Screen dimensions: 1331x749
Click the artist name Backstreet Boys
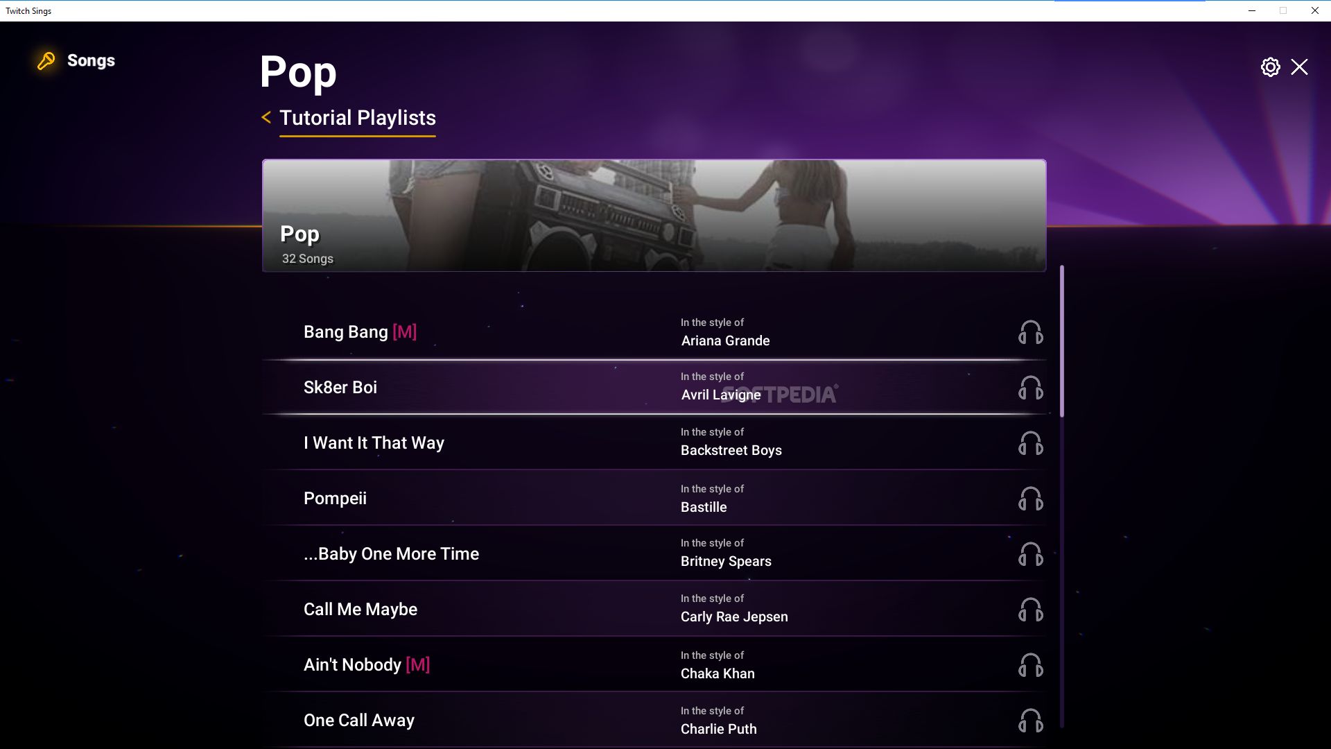coord(731,450)
